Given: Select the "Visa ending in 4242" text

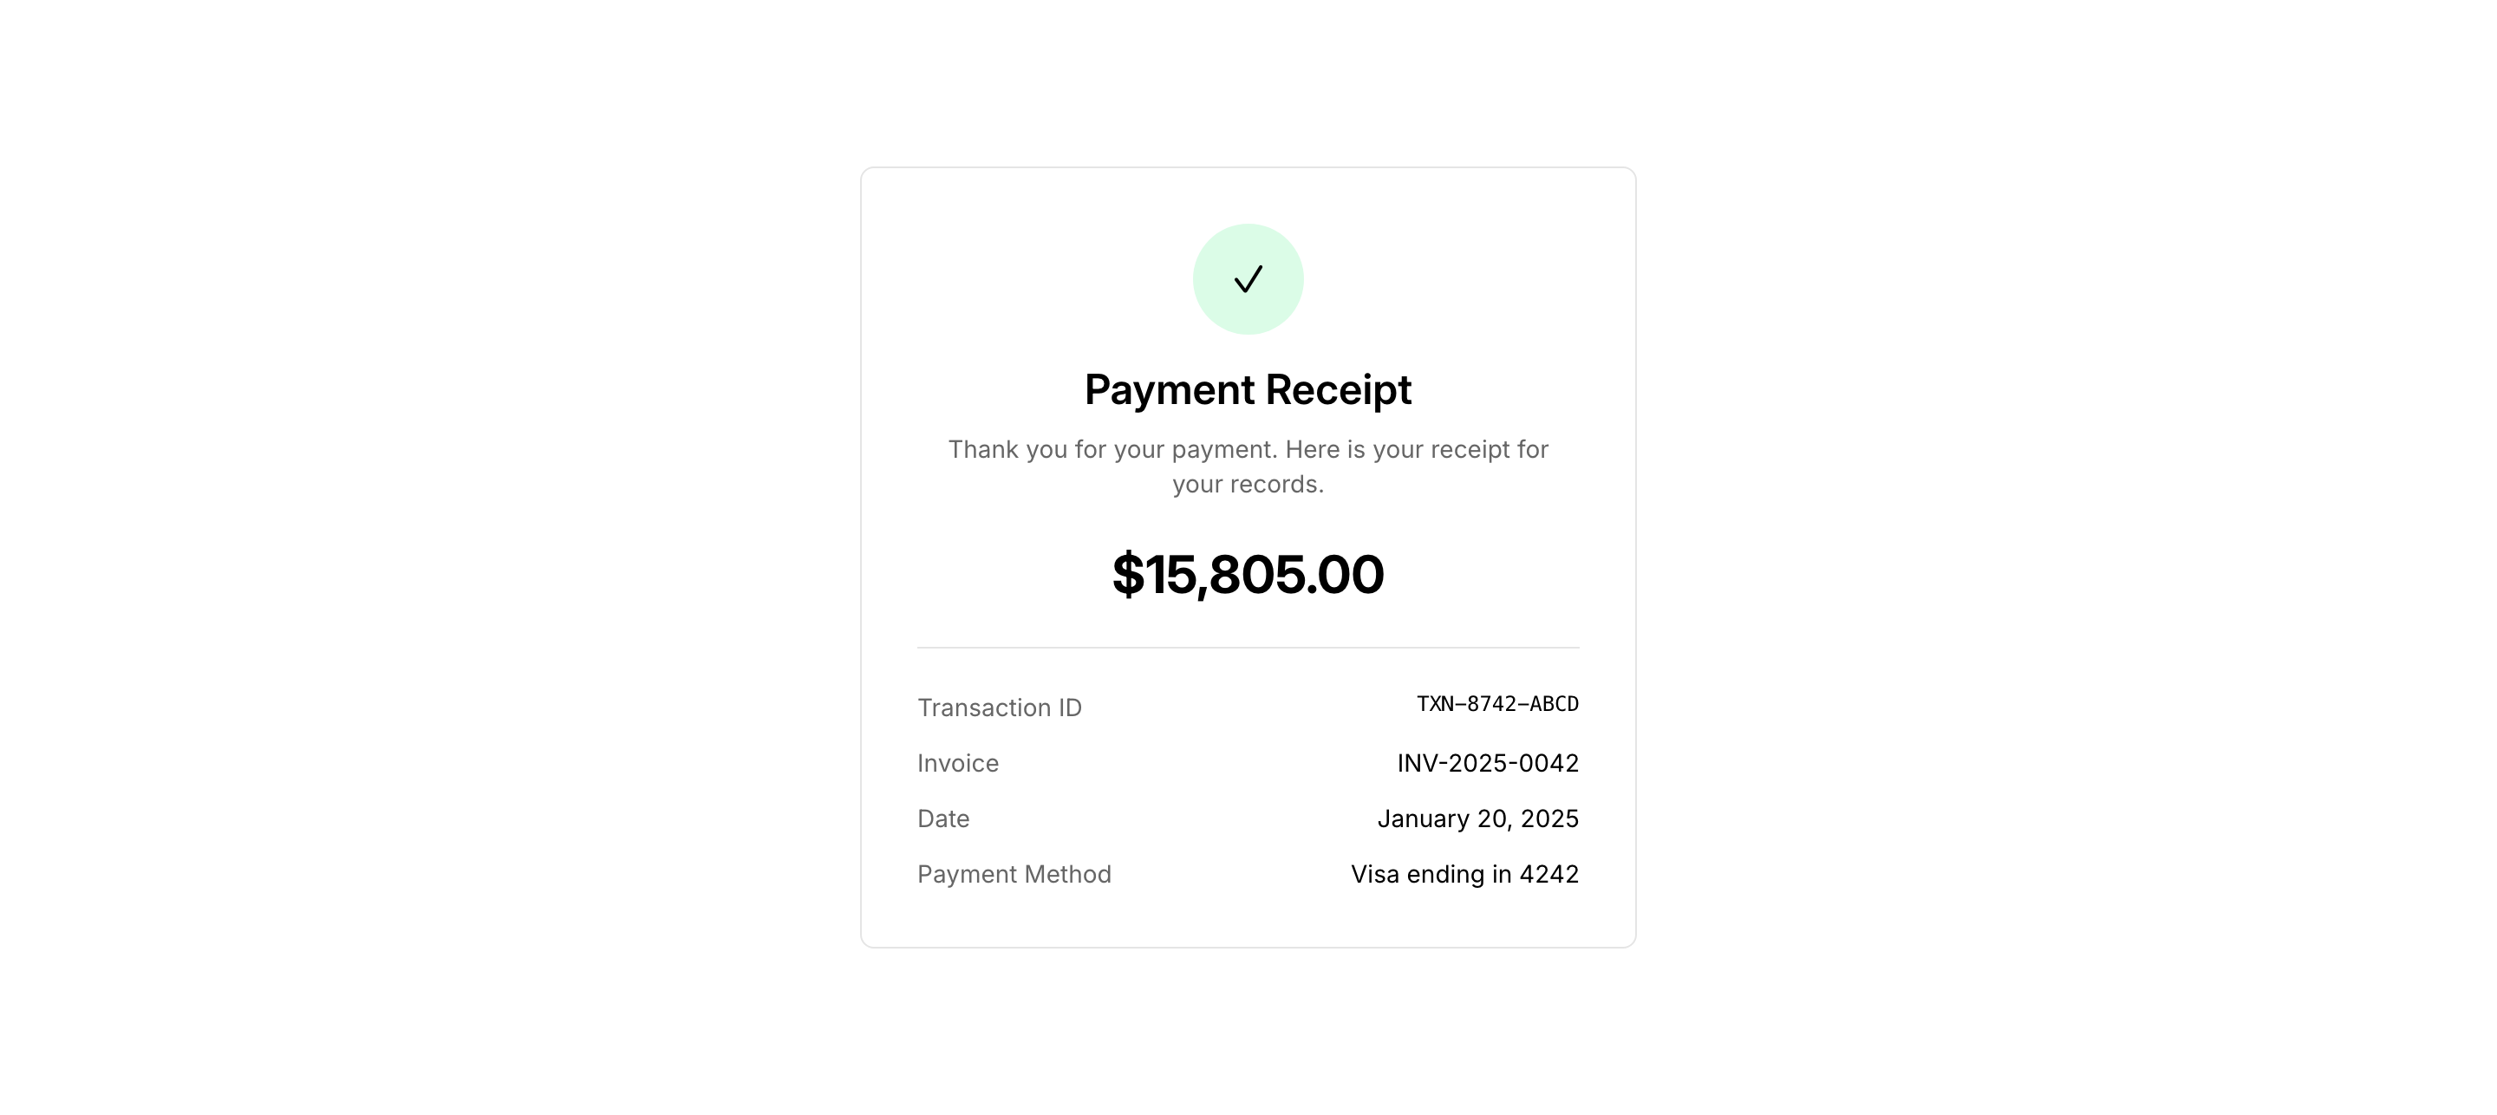Looking at the screenshot, I should pyautogui.click(x=1464, y=874).
